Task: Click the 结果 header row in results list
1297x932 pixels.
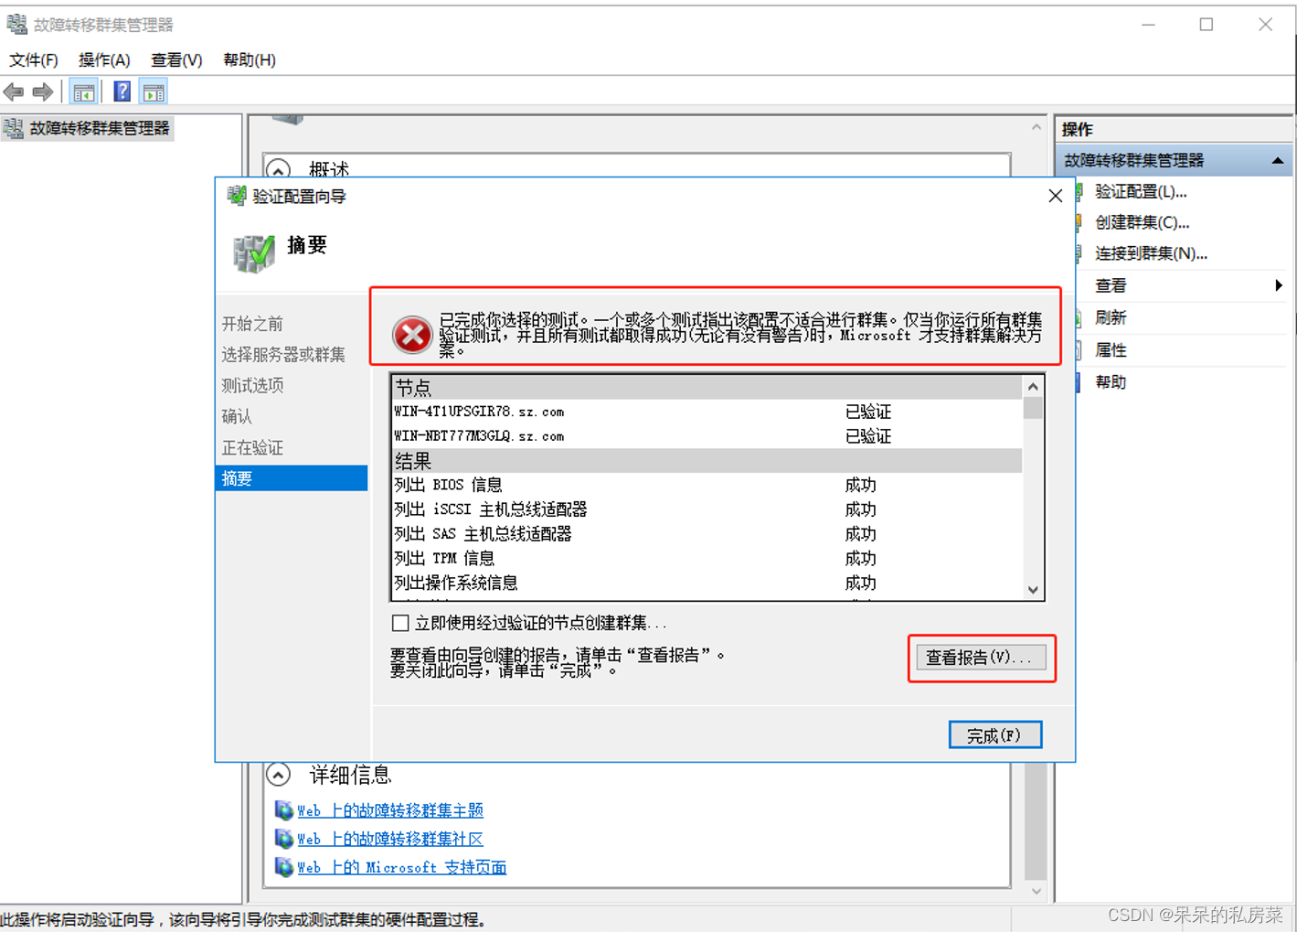Action: click(707, 461)
